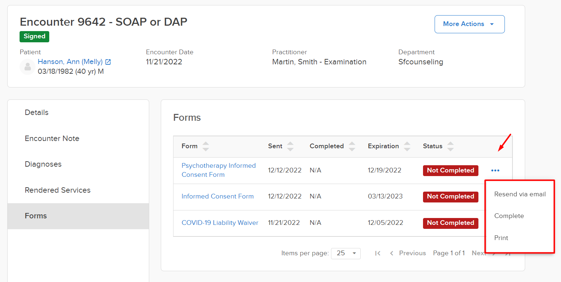Sort table by Expiration column

pyautogui.click(x=407, y=146)
